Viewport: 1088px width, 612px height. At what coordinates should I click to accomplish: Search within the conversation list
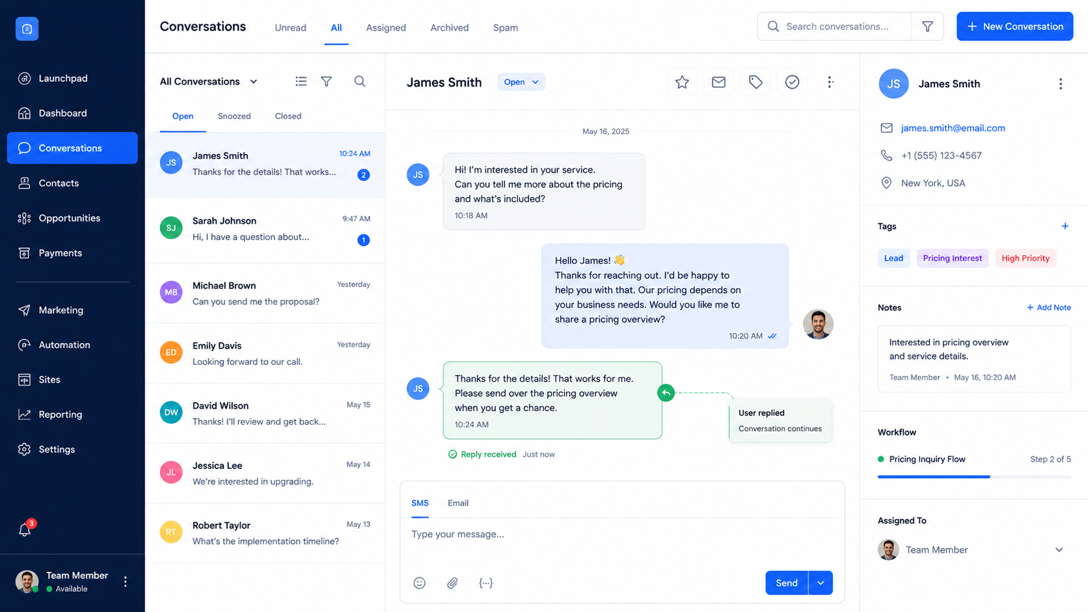pos(360,81)
